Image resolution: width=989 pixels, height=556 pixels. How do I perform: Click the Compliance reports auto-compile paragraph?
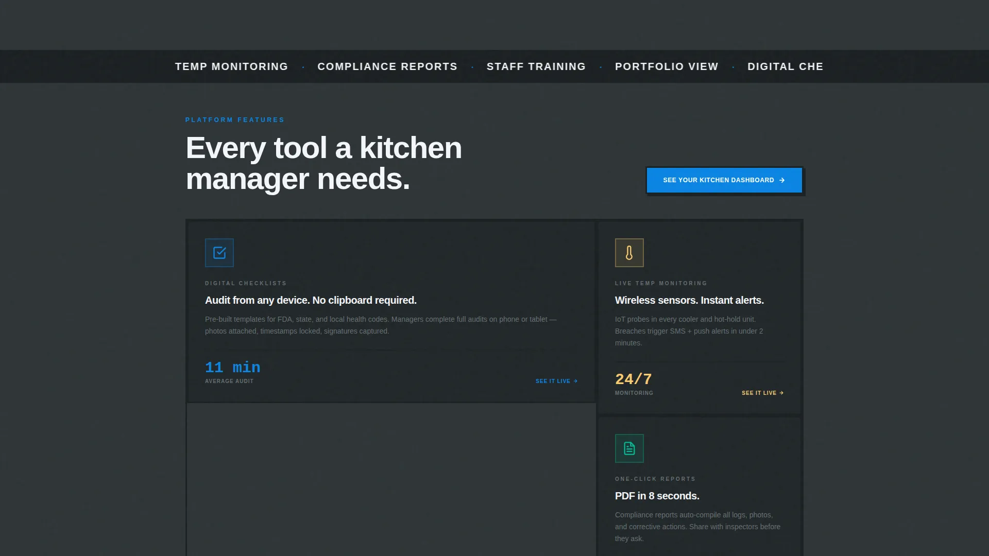click(697, 527)
